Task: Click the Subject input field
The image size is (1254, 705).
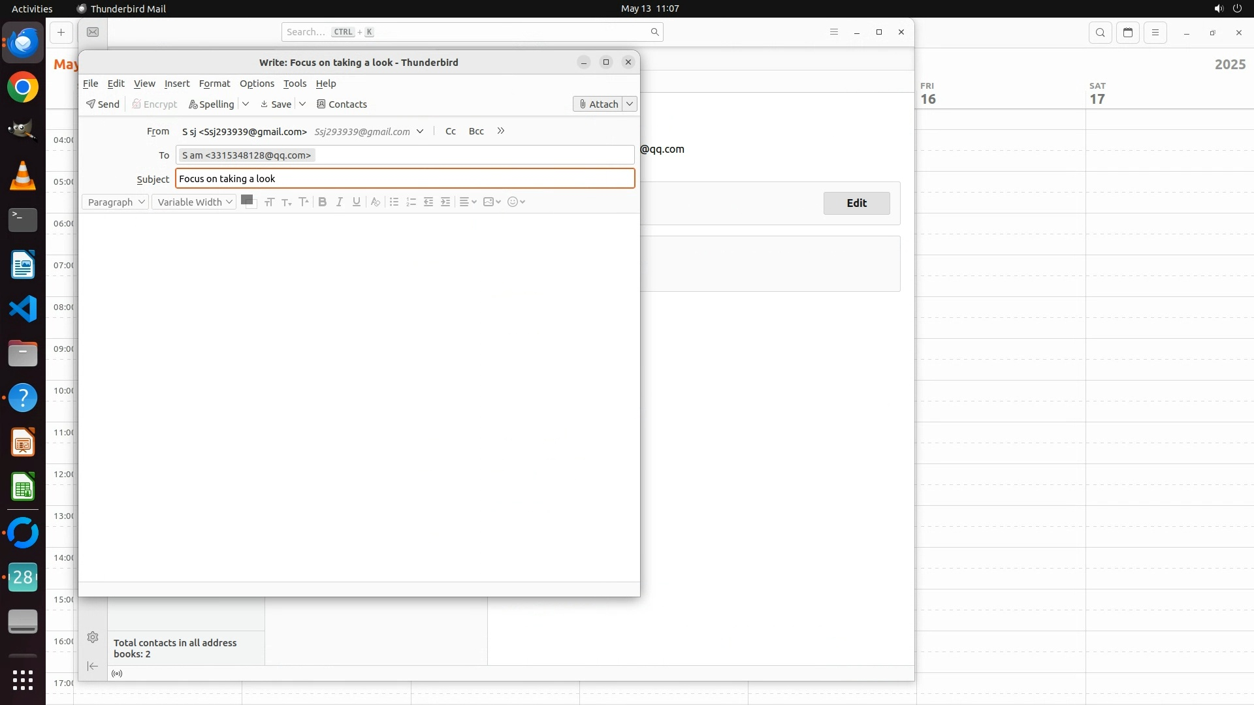Action: pyautogui.click(x=405, y=179)
